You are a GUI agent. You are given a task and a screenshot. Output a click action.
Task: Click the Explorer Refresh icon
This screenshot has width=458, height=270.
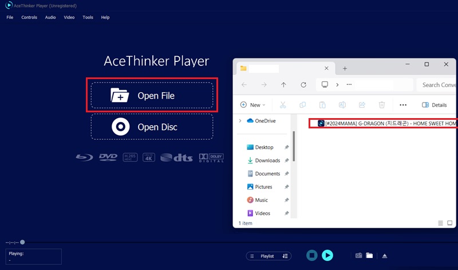(x=303, y=84)
